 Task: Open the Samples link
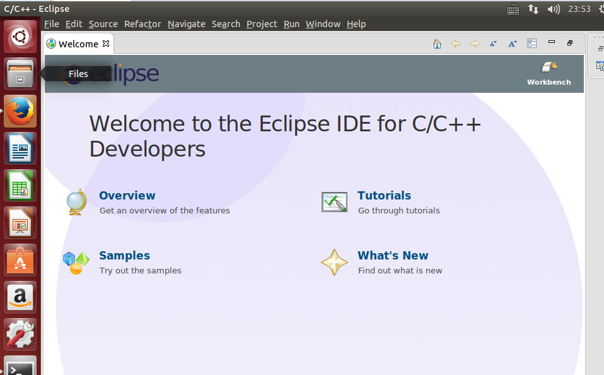[x=124, y=256]
